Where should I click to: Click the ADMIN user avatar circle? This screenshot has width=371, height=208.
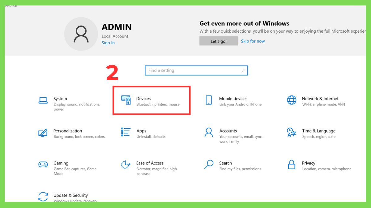81,34
